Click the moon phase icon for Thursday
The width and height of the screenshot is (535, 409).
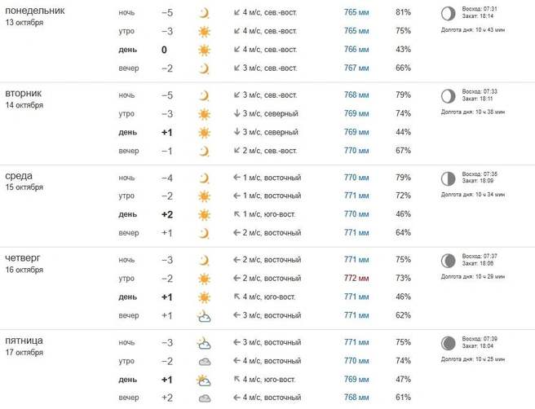pyautogui.click(x=447, y=261)
